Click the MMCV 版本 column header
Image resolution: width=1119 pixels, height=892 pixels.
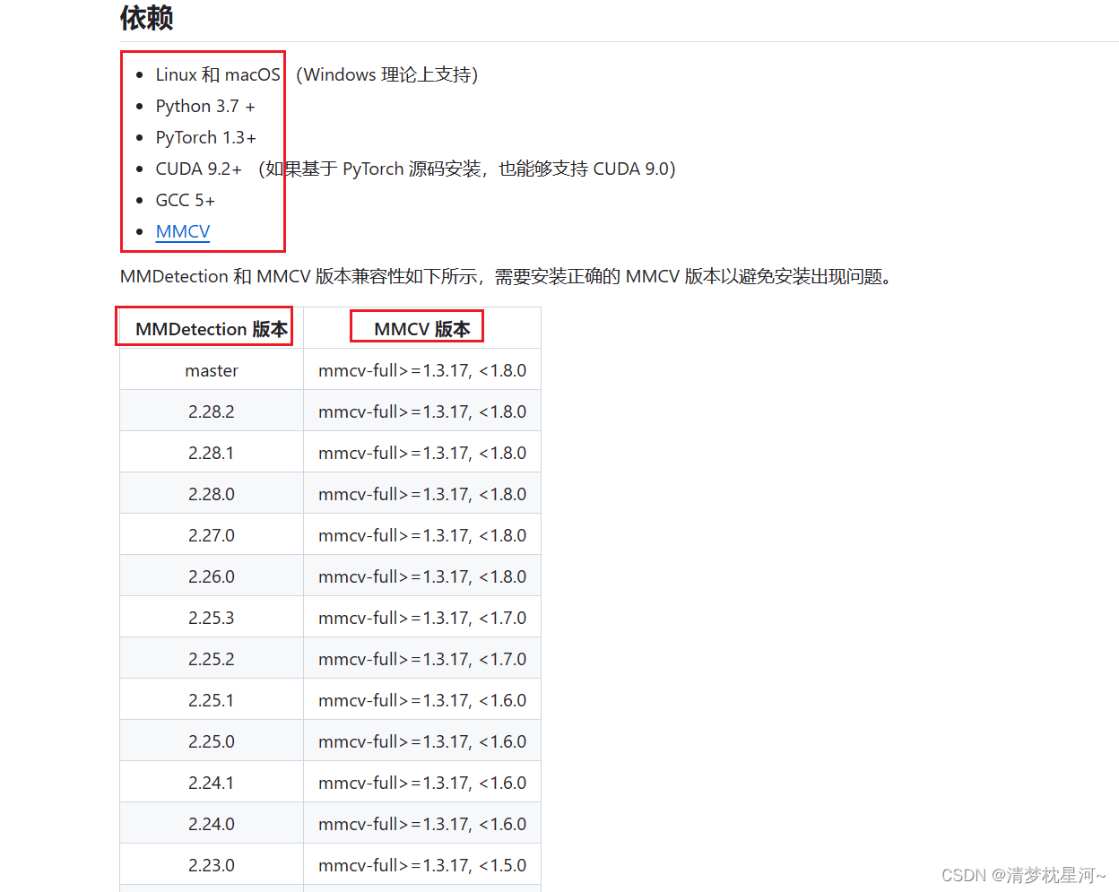click(x=422, y=329)
